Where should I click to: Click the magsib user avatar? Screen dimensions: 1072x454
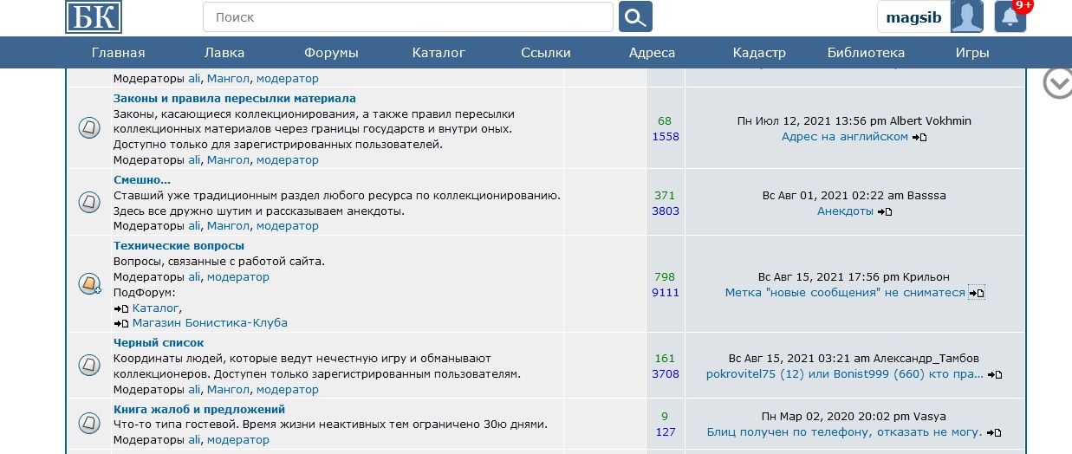[x=966, y=17]
